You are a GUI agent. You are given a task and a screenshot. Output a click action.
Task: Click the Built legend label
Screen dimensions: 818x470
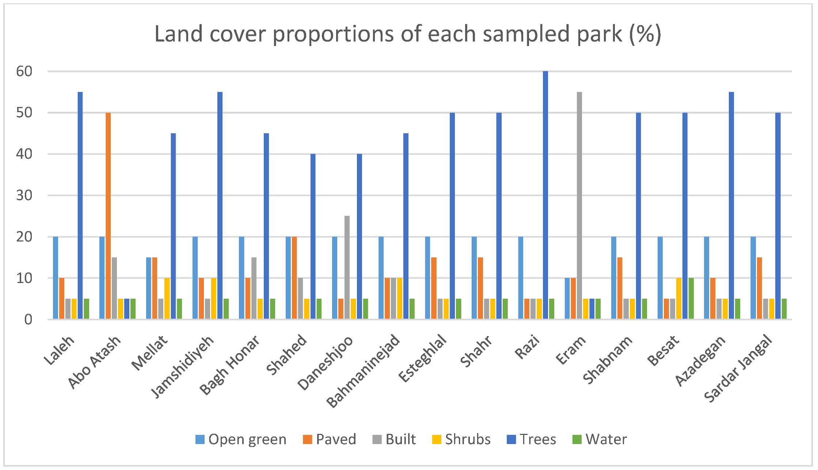(x=401, y=439)
